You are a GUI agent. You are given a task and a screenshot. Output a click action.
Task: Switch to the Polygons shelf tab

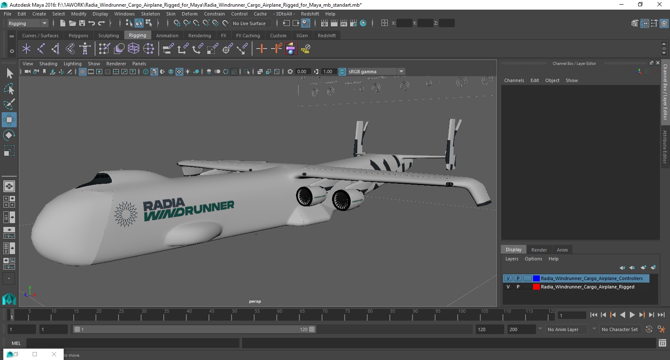coord(78,36)
